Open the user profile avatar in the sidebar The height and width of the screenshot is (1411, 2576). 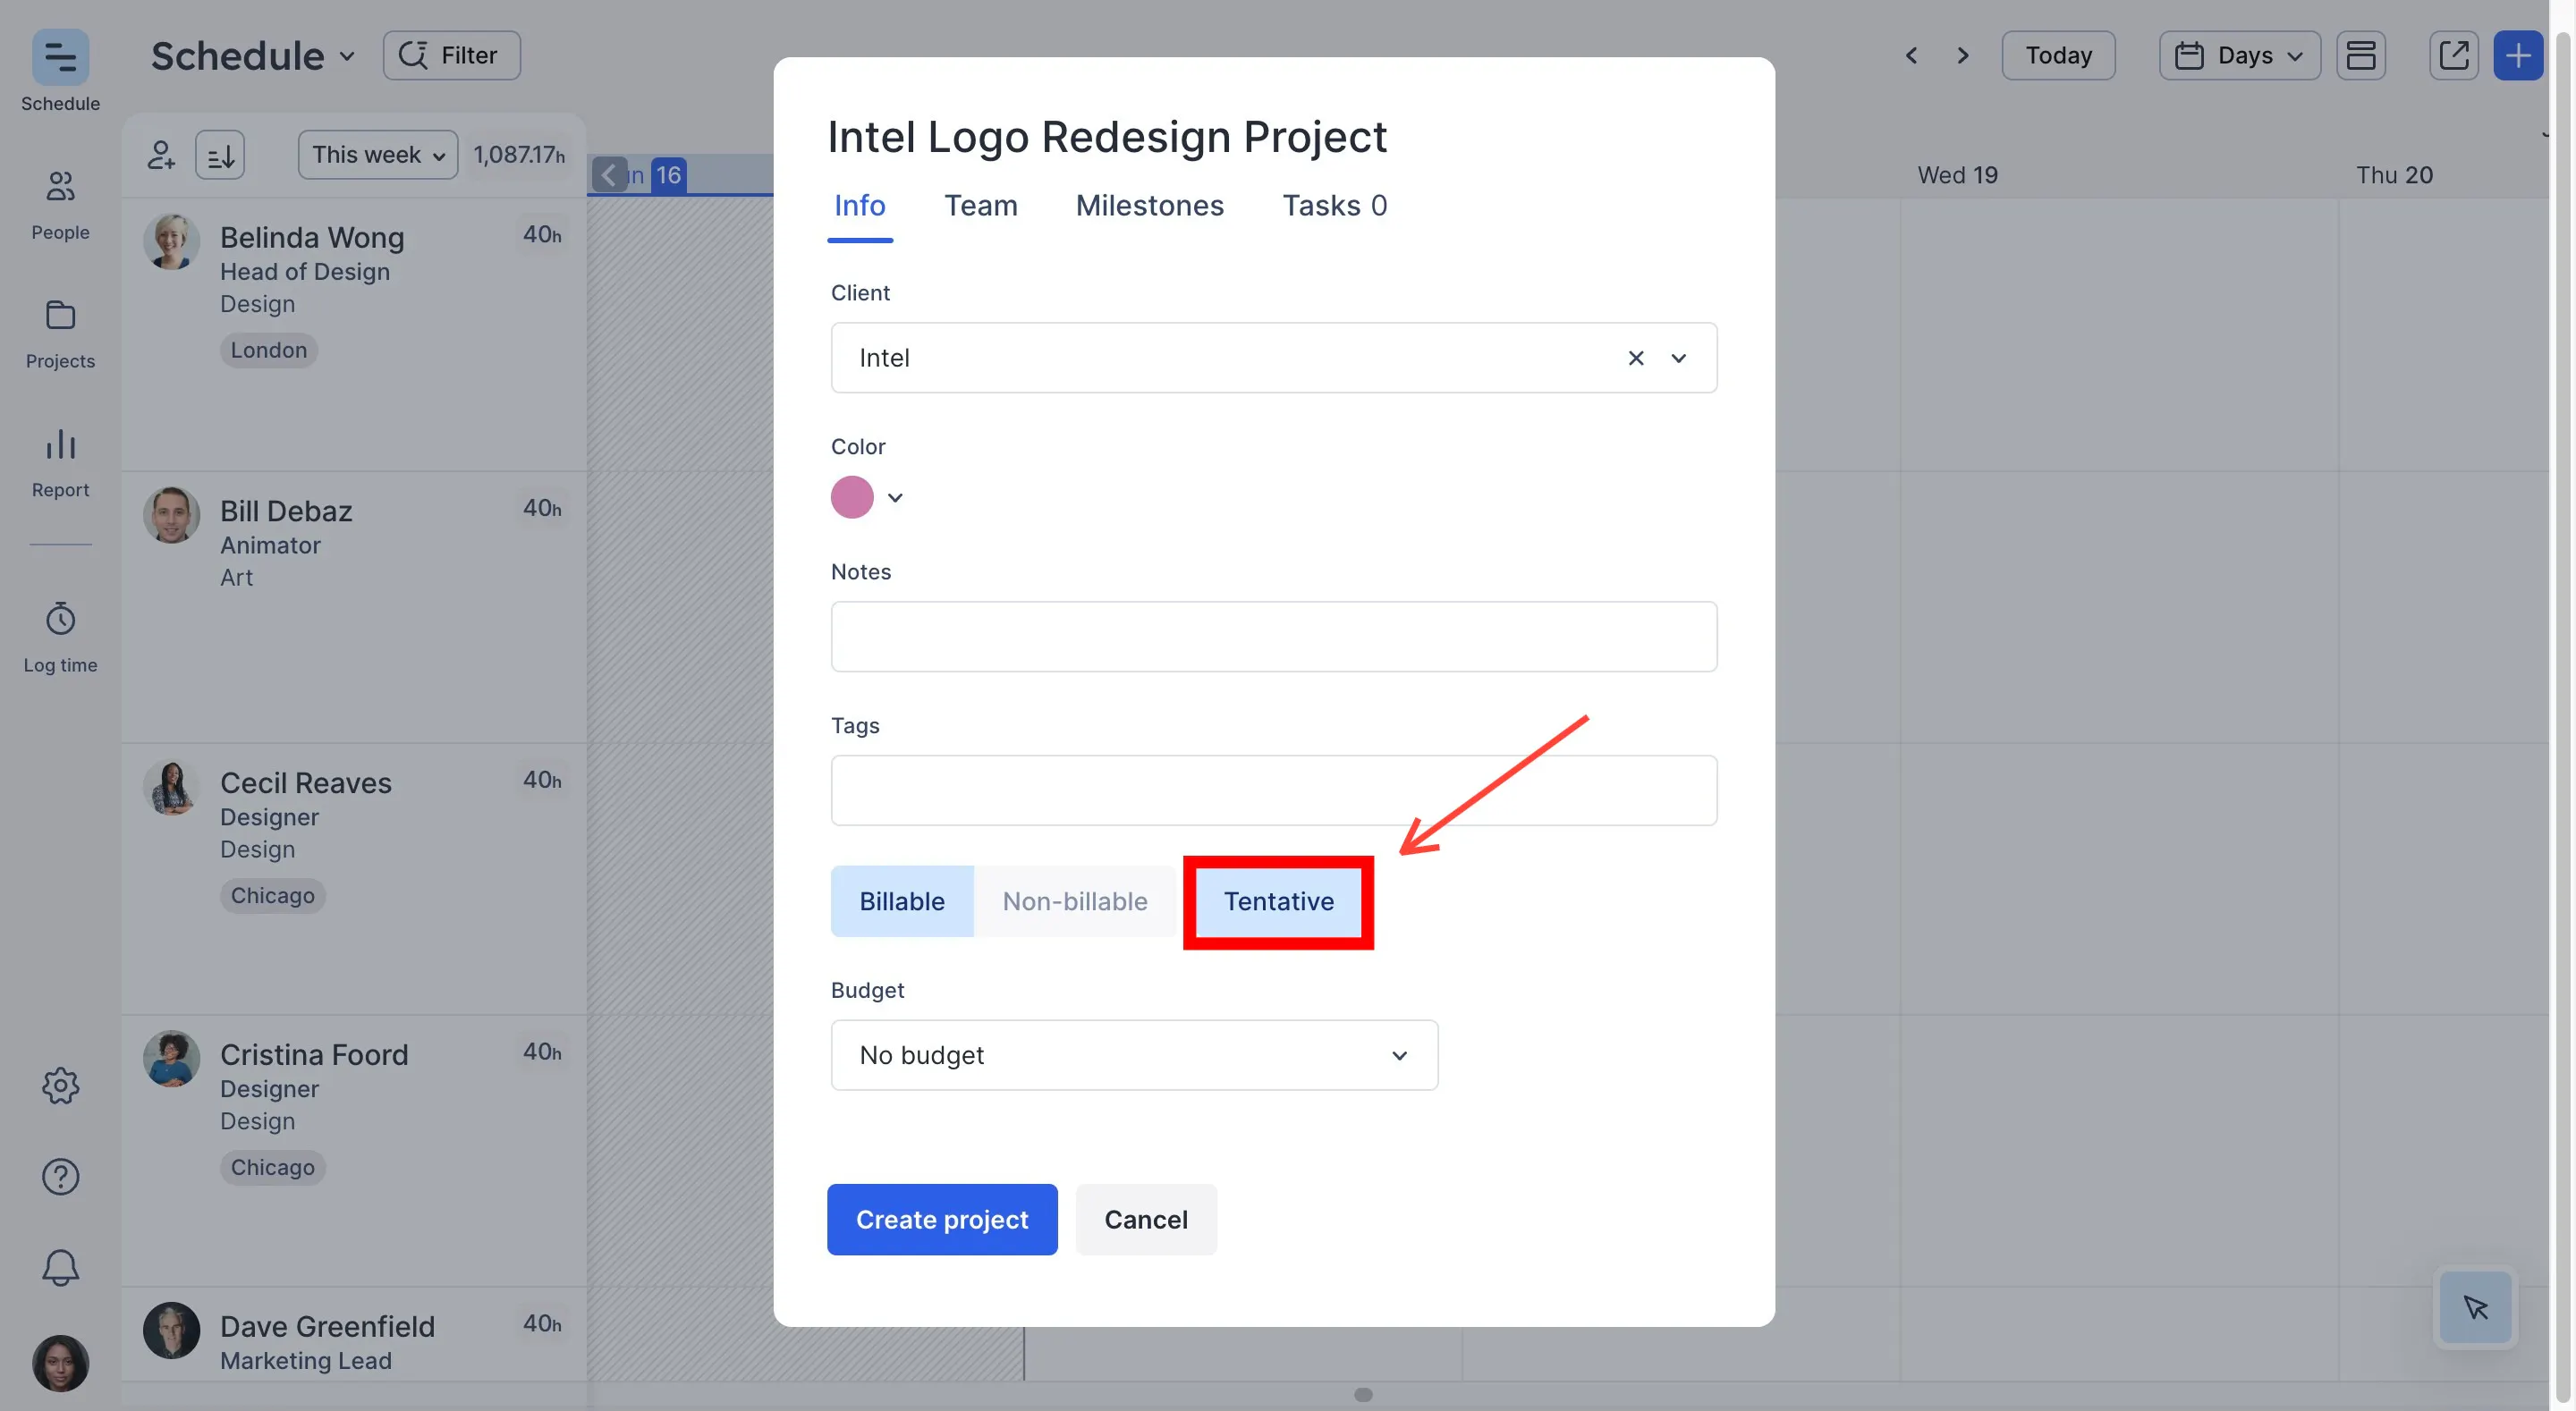click(x=60, y=1363)
